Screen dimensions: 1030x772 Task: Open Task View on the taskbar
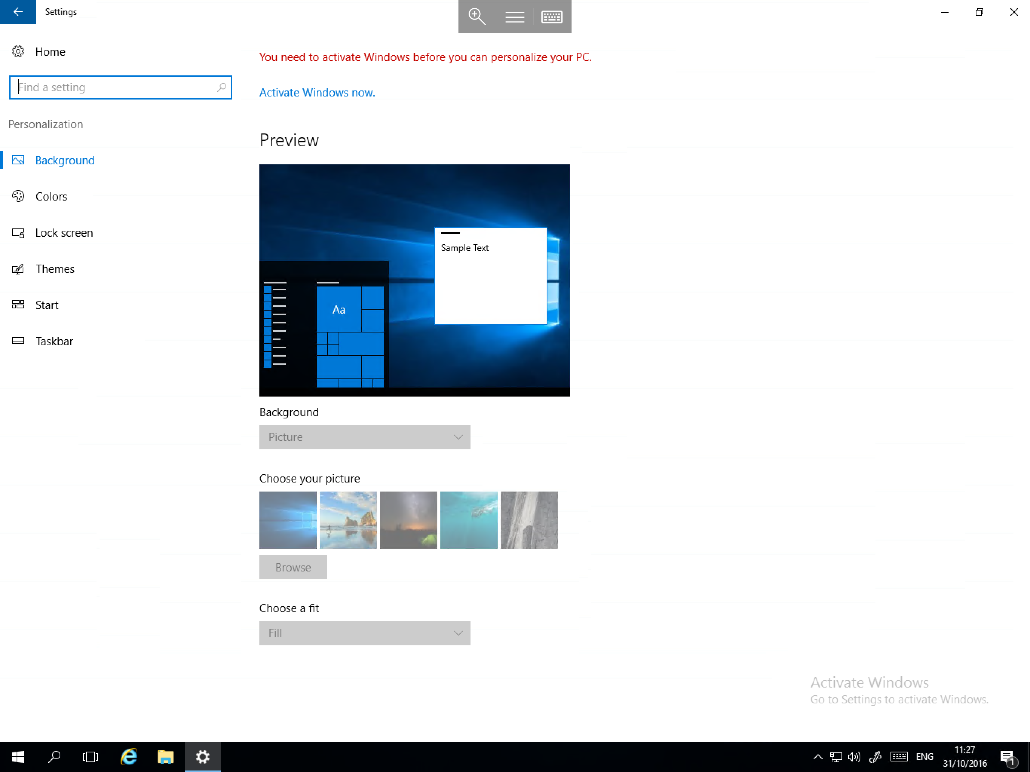90,757
